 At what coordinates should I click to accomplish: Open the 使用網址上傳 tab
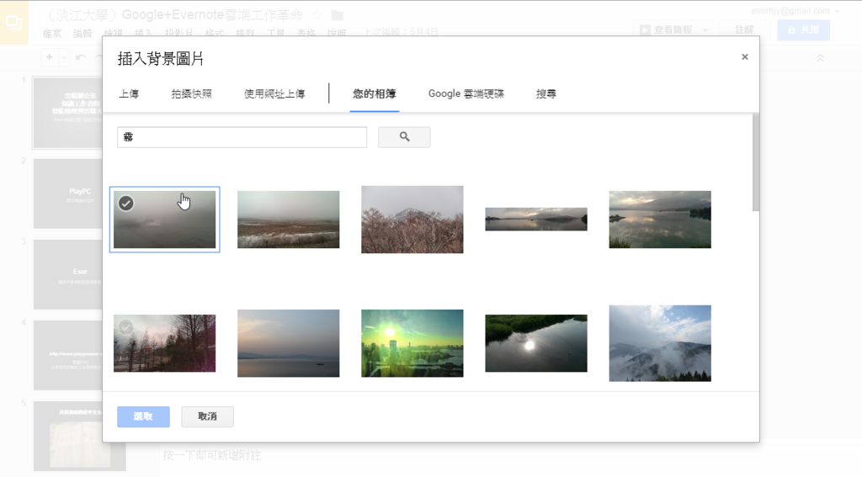(x=274, y=94)
